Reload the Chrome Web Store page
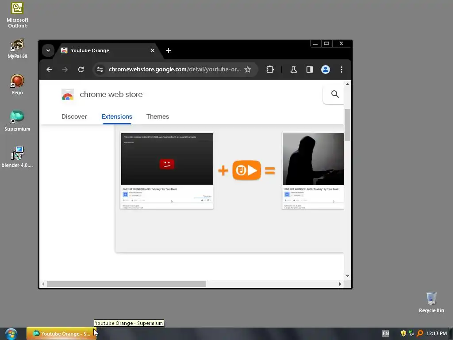Image resolution: width=453 pixels, height=340 pixels. point(81,70)
